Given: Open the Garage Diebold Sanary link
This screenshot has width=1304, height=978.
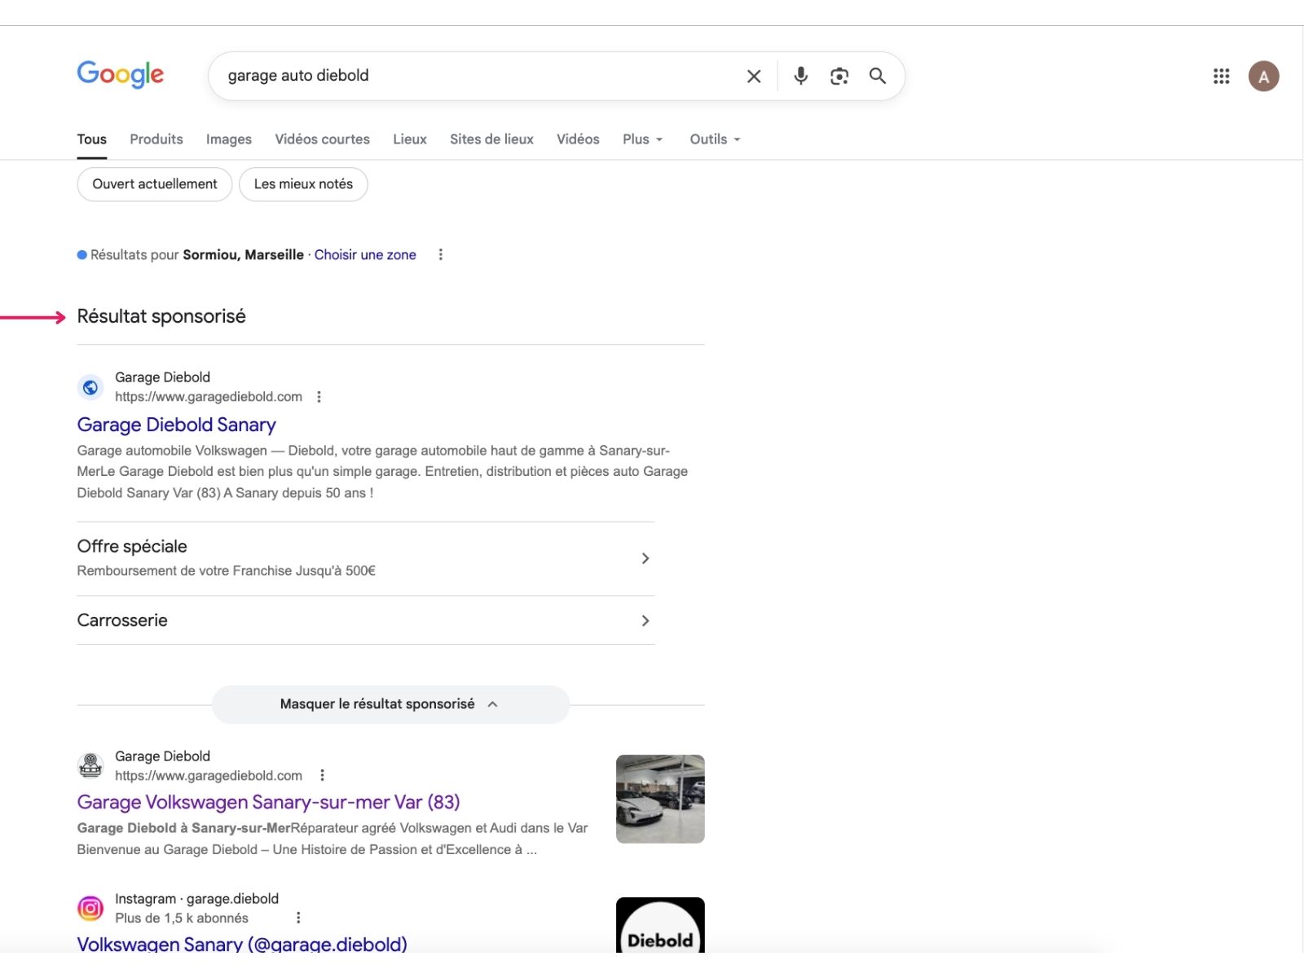Looking at the screenshot, I should [x=176, y=425].
